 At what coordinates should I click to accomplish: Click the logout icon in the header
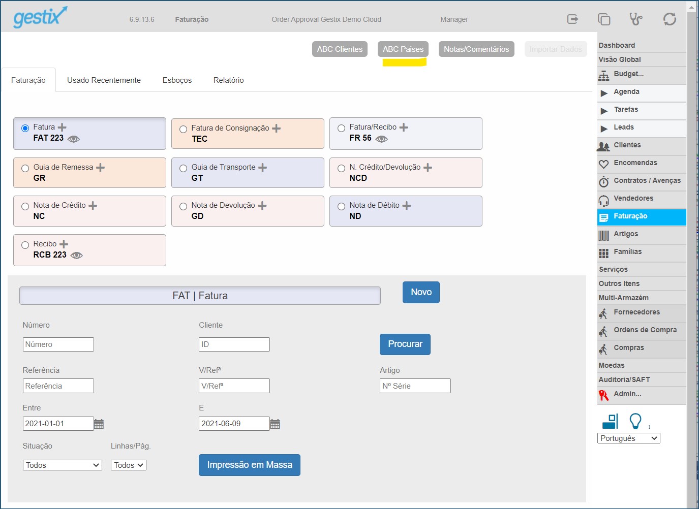pos(572,19)
